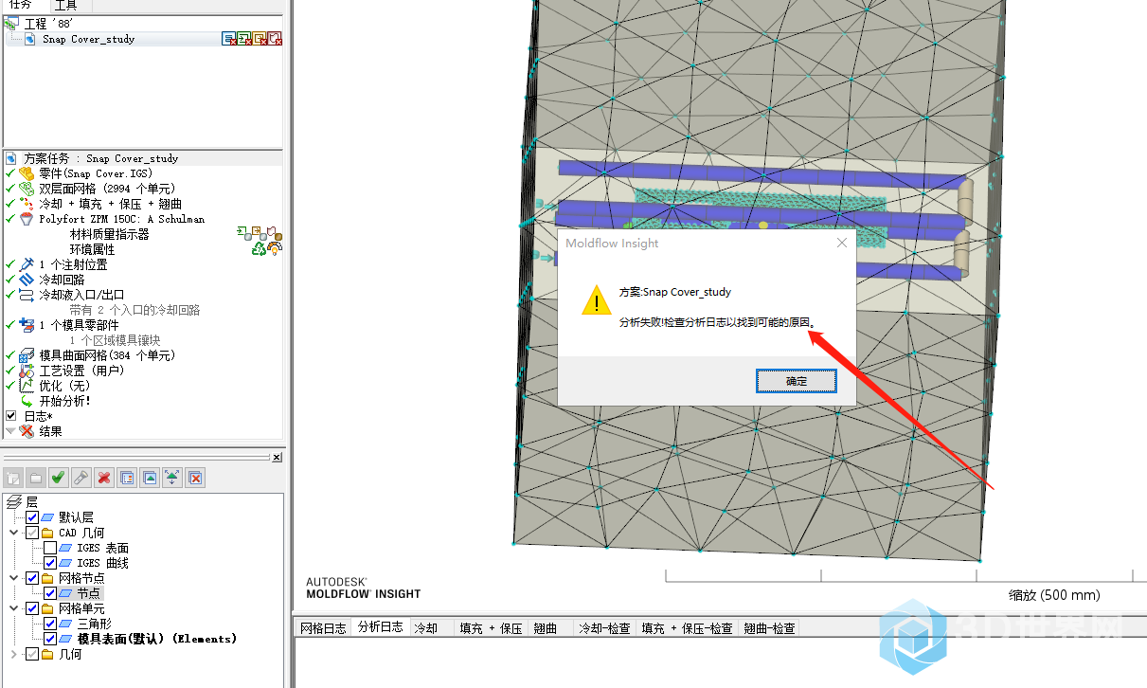Toggle the 默认层 layer checkbox

click(32, 517)
